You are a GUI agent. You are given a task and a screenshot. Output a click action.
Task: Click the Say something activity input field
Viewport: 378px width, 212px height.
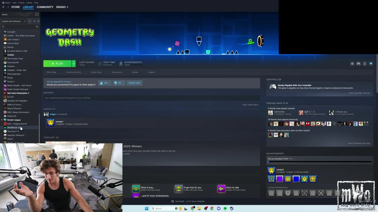coord(151,98)
